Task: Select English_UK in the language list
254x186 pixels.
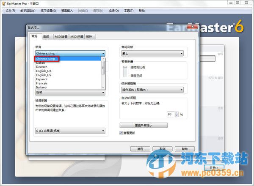Action: pos(68,71)
